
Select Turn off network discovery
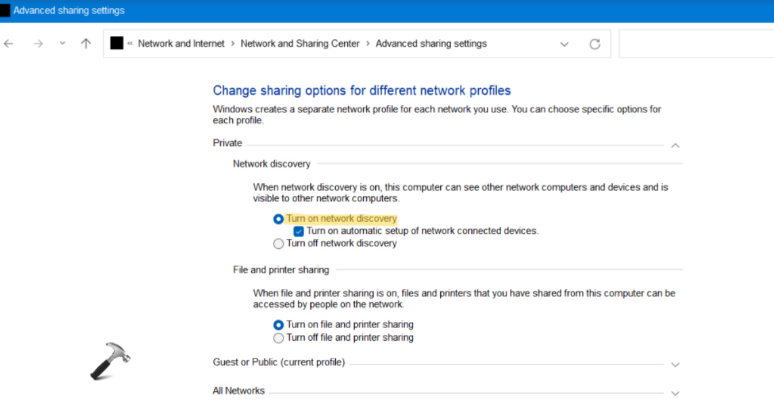tap(278, 244)
